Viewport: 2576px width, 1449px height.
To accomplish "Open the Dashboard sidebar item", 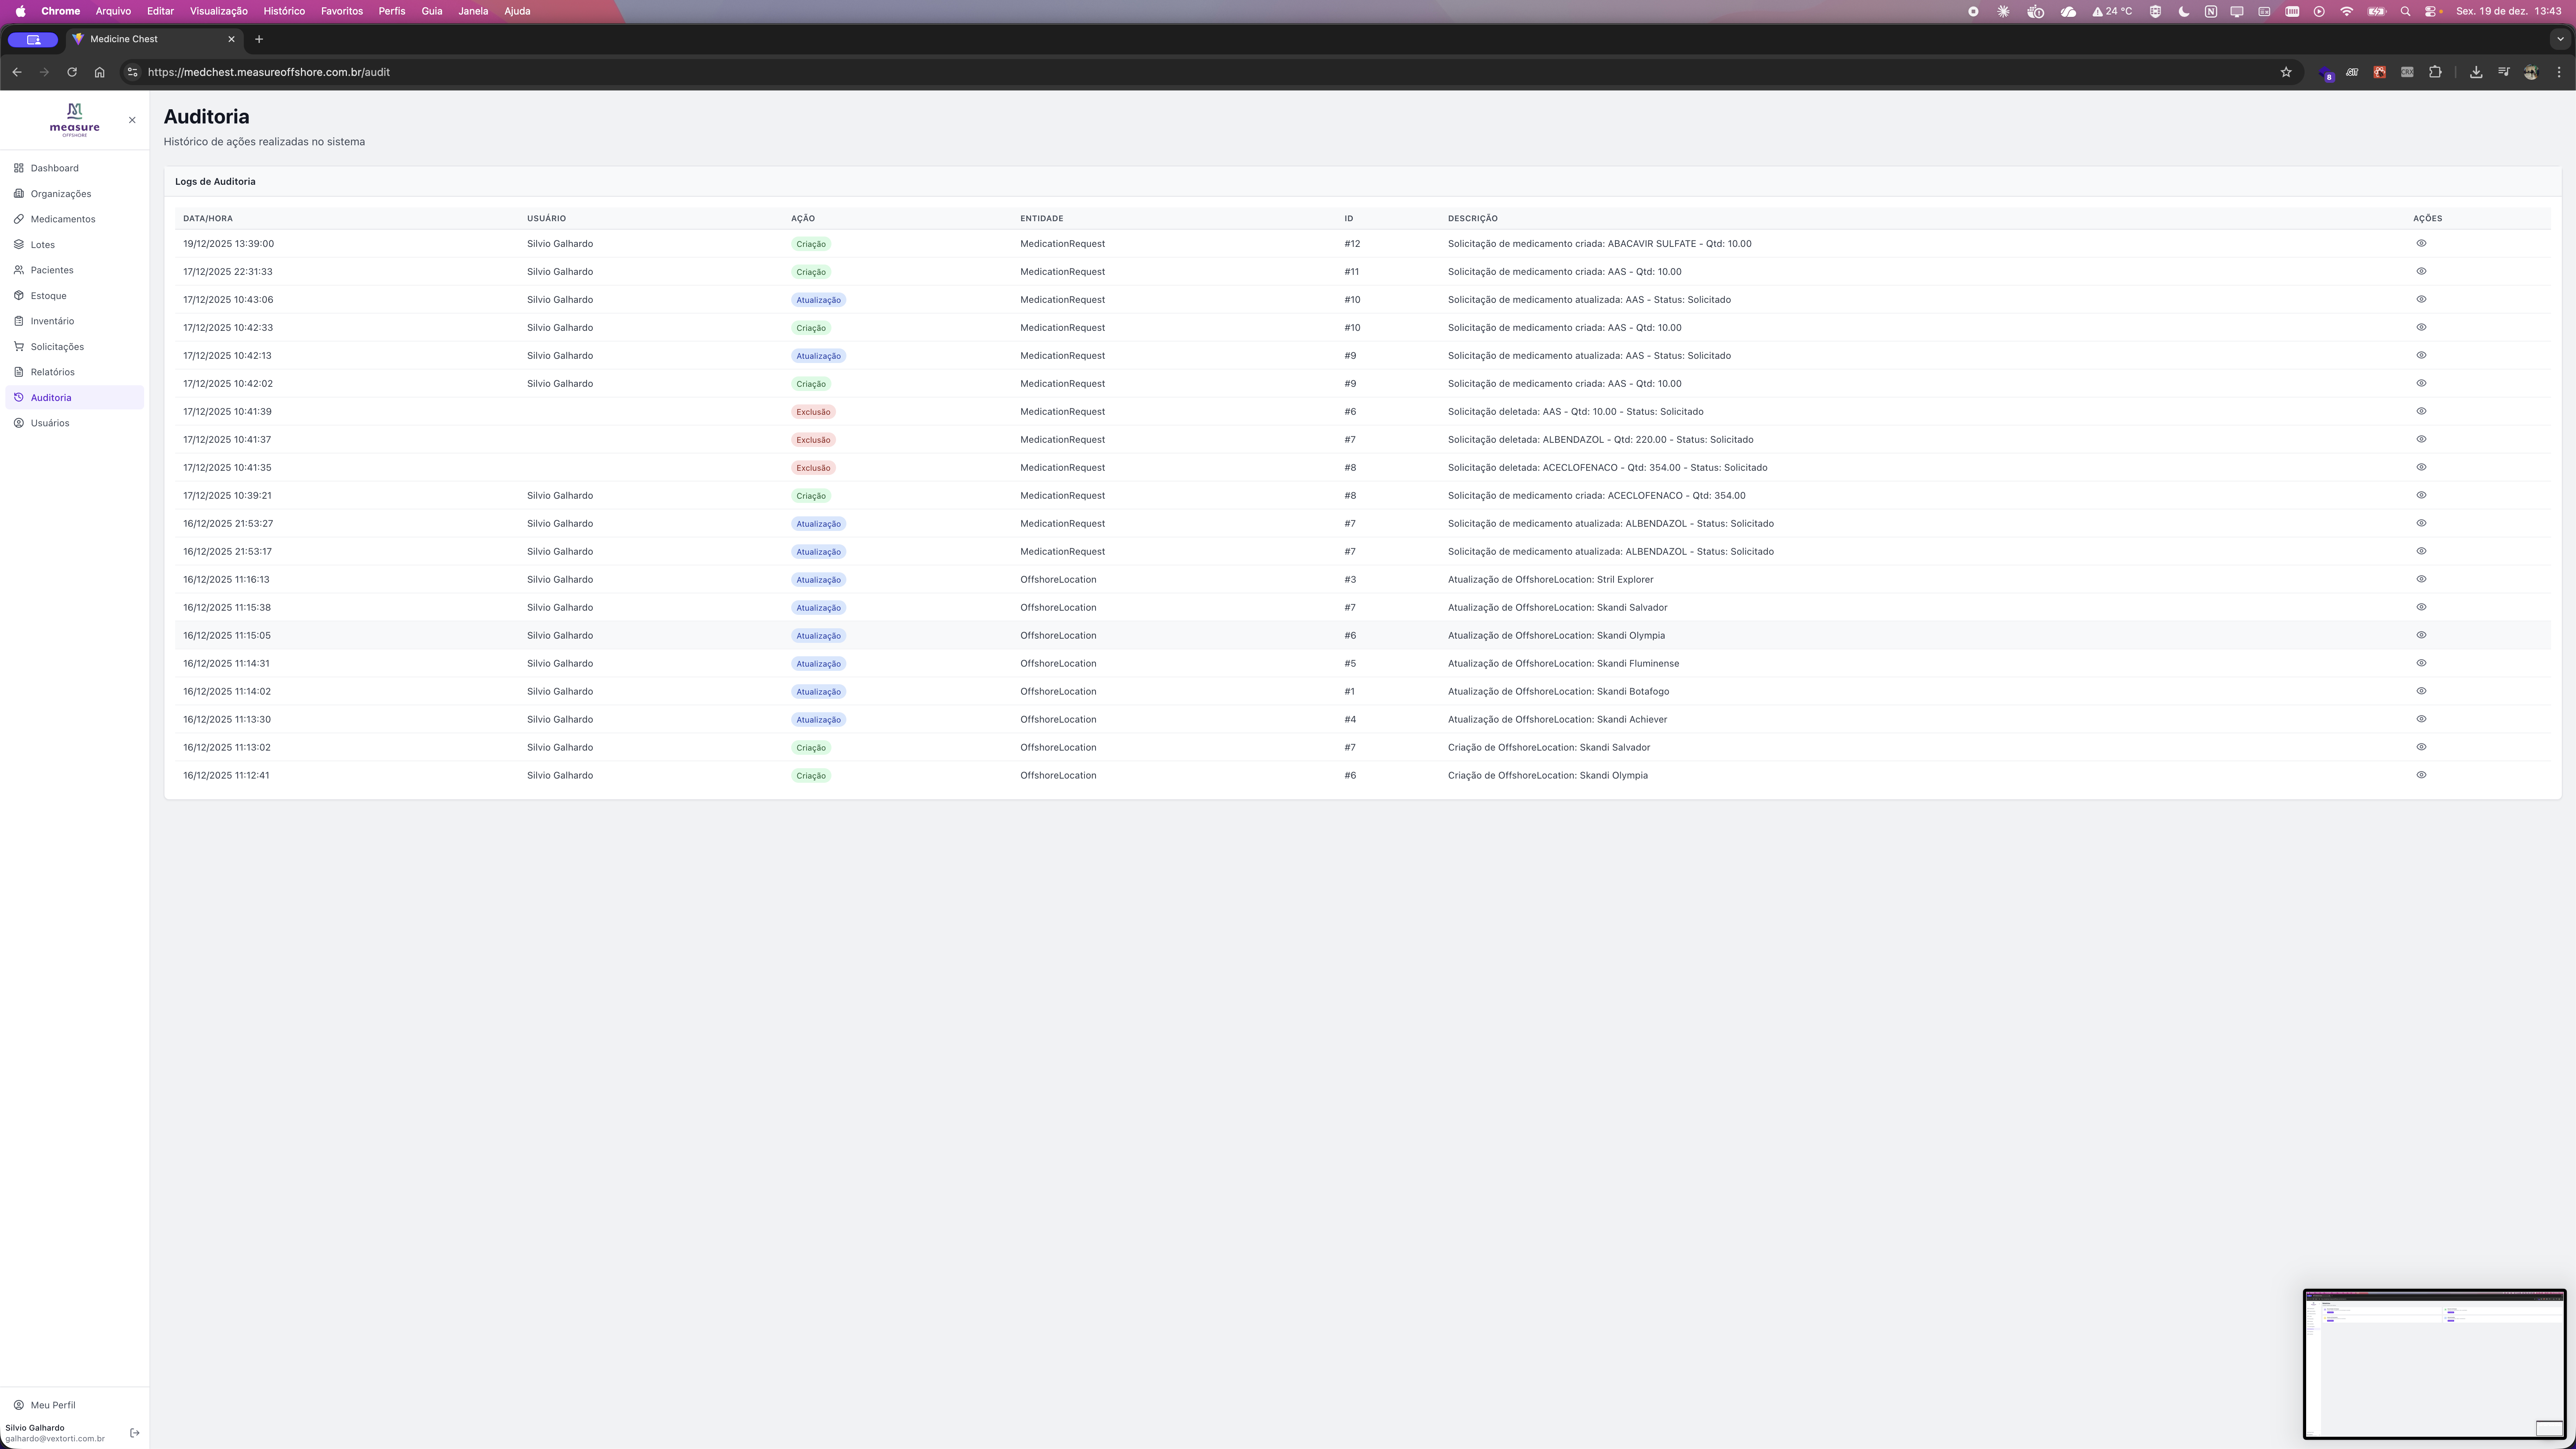I will 54,168.
